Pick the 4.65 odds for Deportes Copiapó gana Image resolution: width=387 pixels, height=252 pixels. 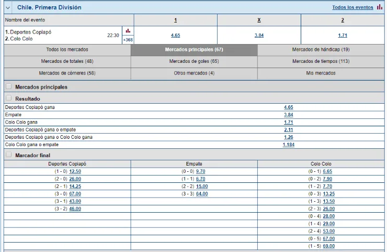click(x=288, y=107)
